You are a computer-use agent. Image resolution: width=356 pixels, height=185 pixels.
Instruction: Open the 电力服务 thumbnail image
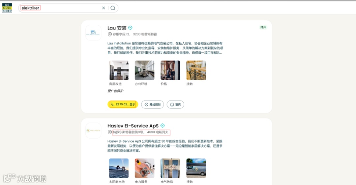pos(145,168)
